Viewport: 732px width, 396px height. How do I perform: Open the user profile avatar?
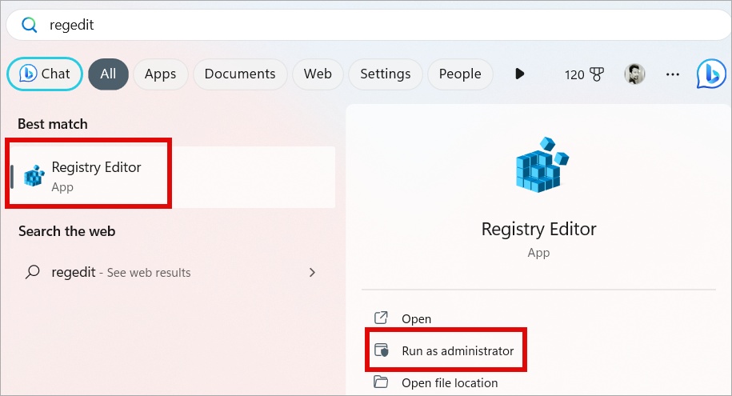tap(634, 74)
